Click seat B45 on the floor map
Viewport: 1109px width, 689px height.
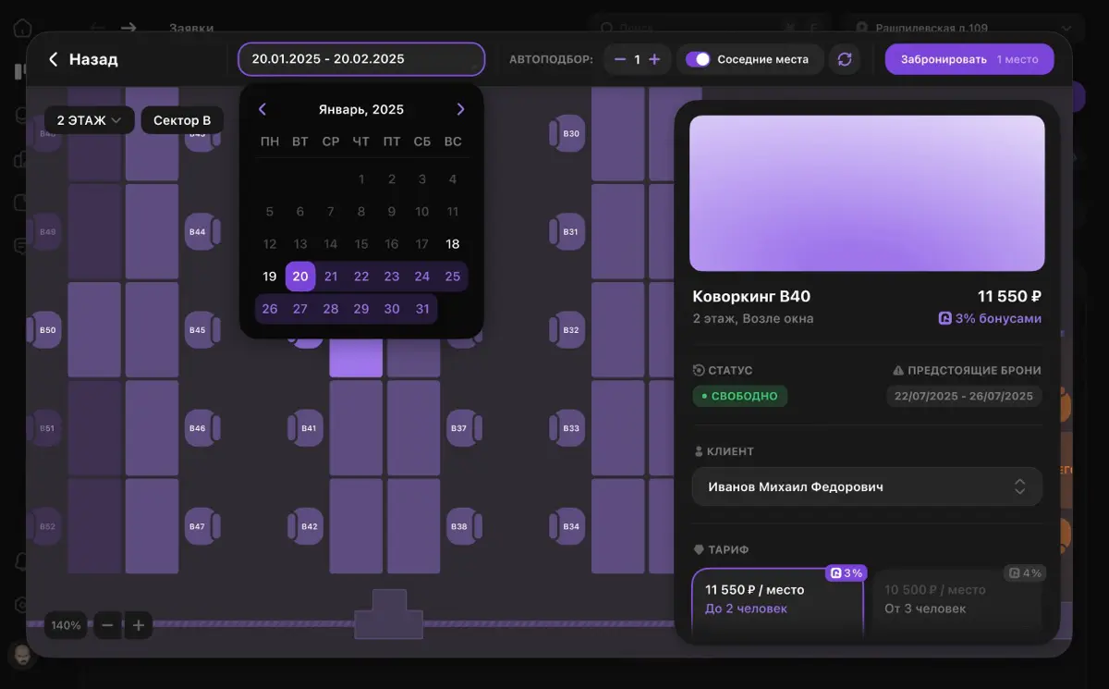pos(201,330)
